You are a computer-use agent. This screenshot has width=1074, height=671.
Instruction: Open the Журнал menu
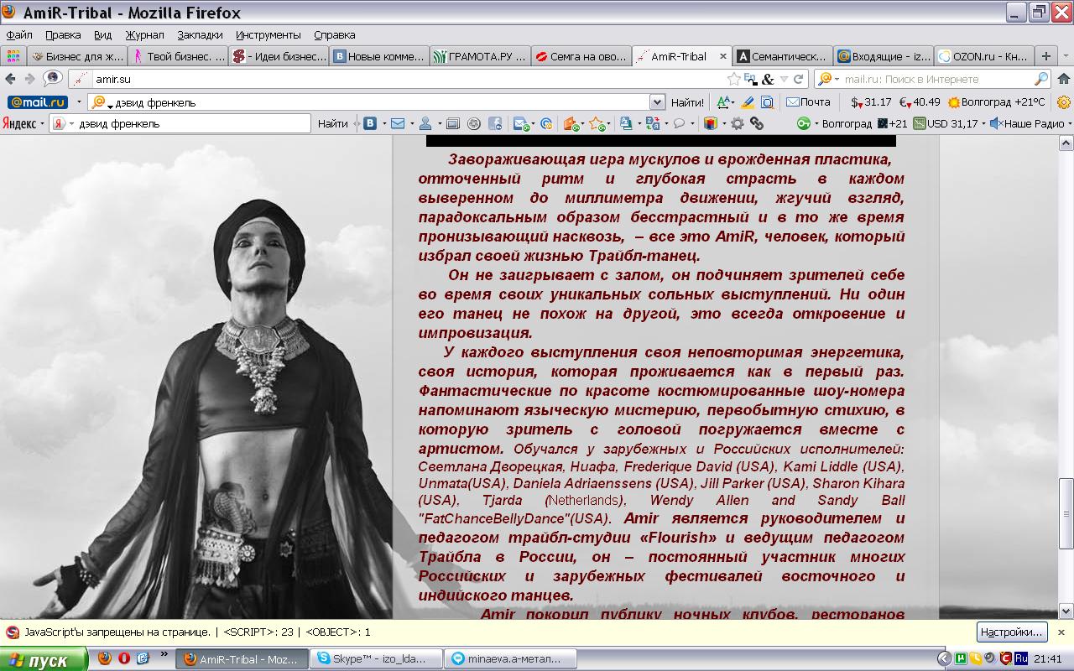click(144, 34)
